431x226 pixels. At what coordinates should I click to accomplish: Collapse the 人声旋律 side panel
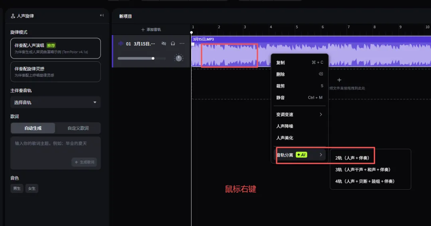(102, 16)
